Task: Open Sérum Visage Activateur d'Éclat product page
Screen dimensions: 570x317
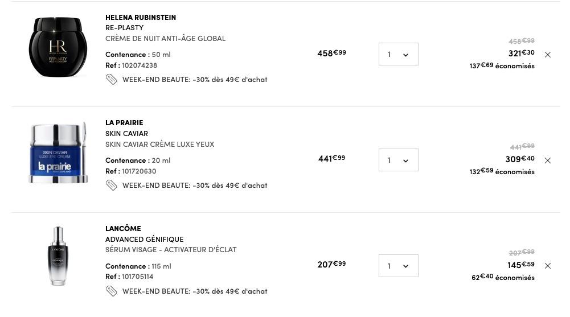Action: point(171,250)
